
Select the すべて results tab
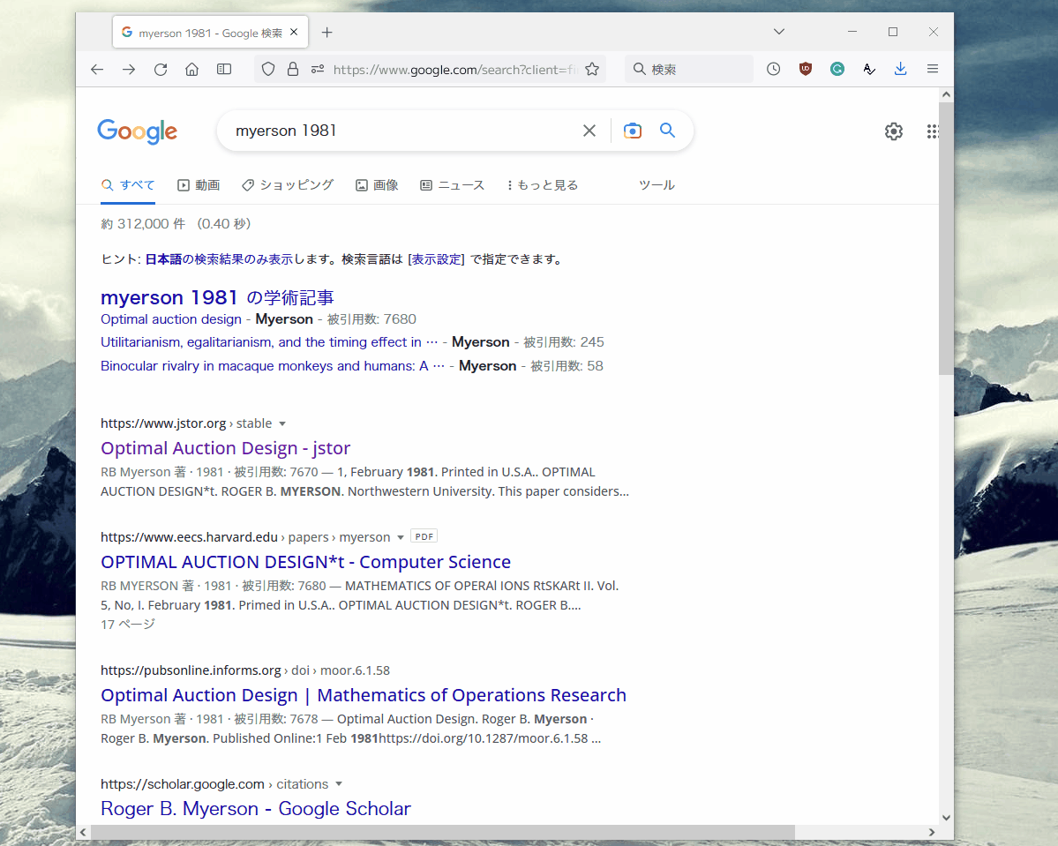tap(128, 185)
